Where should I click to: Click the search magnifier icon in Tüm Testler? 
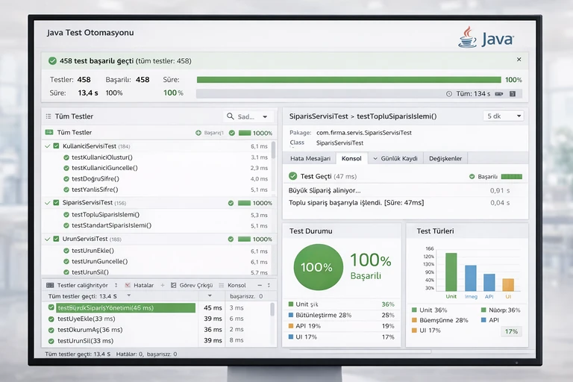pos(231,117)
